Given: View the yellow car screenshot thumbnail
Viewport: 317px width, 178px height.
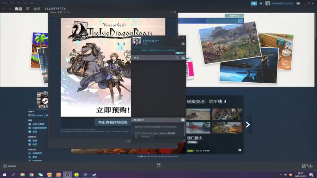Looking at the screenshot, I should (227, 127).
